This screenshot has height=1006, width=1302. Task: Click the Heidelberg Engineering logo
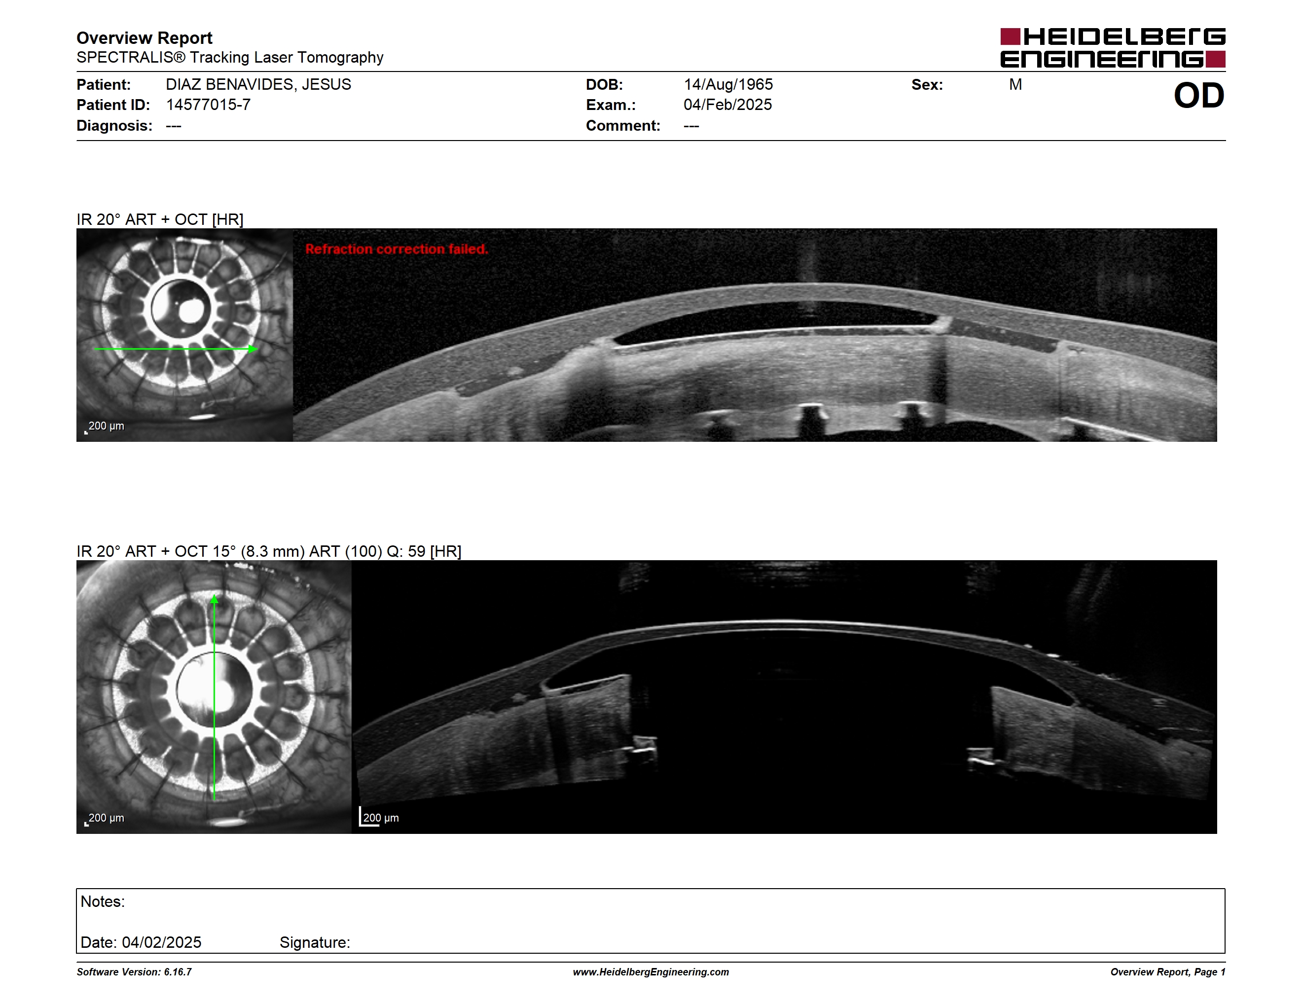point(1113,48)
